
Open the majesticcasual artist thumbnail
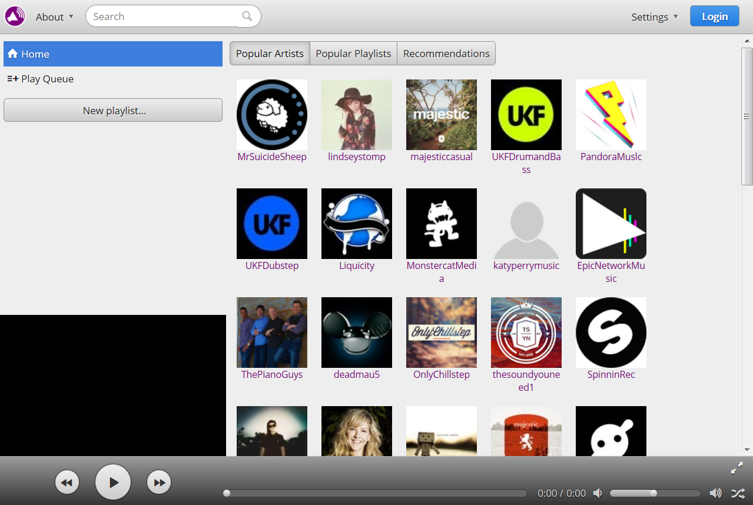[442, 115]
